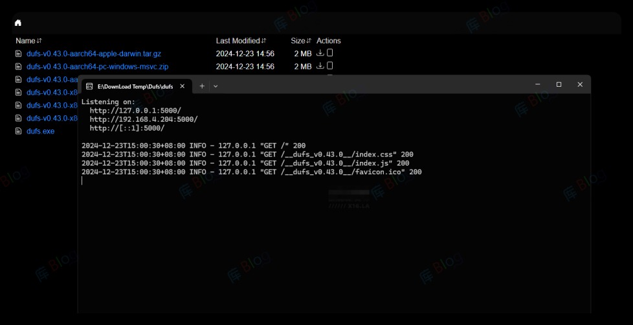Image resolution: width=633 pixels, height=325 pixels.
Task: Close the E:\DownLoad Temp\Dufs\dufs tab
Action: coord(183,86)
